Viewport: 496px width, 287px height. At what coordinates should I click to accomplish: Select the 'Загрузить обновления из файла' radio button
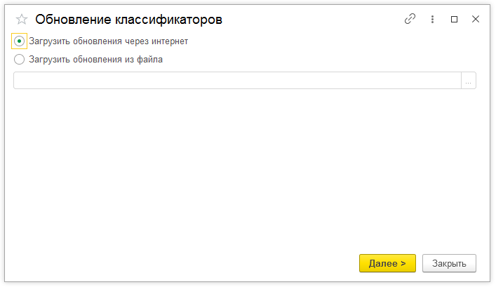click(20, 60)
